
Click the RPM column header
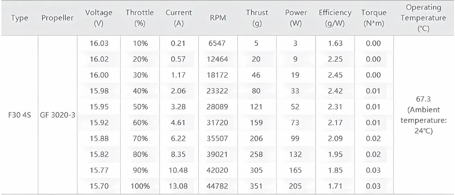(x=218, y=18)
